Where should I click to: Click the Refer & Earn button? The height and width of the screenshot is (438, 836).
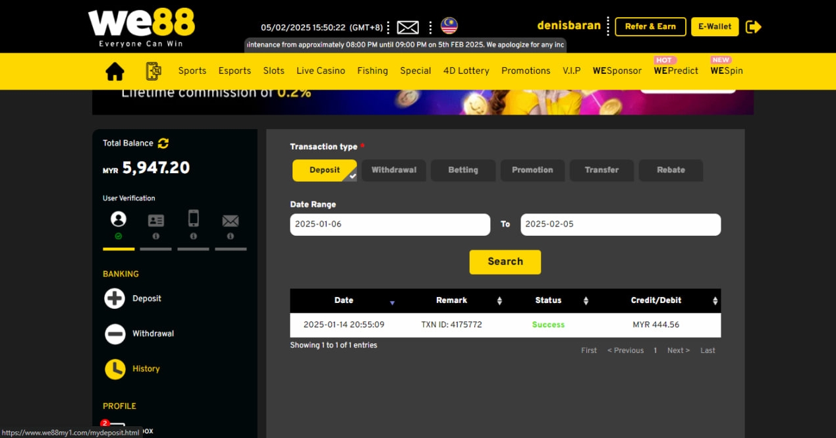(x=650, y=27)
